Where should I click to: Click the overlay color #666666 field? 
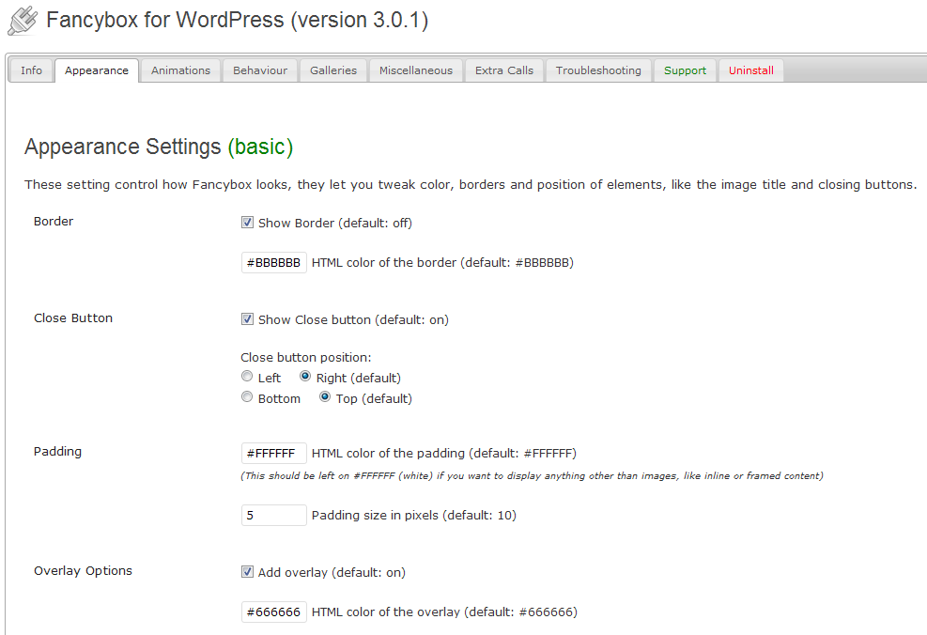tap(273, 612)
